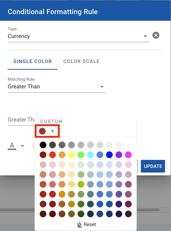
Task: Switch to the Single Color tab
Action: click(33, 61)
